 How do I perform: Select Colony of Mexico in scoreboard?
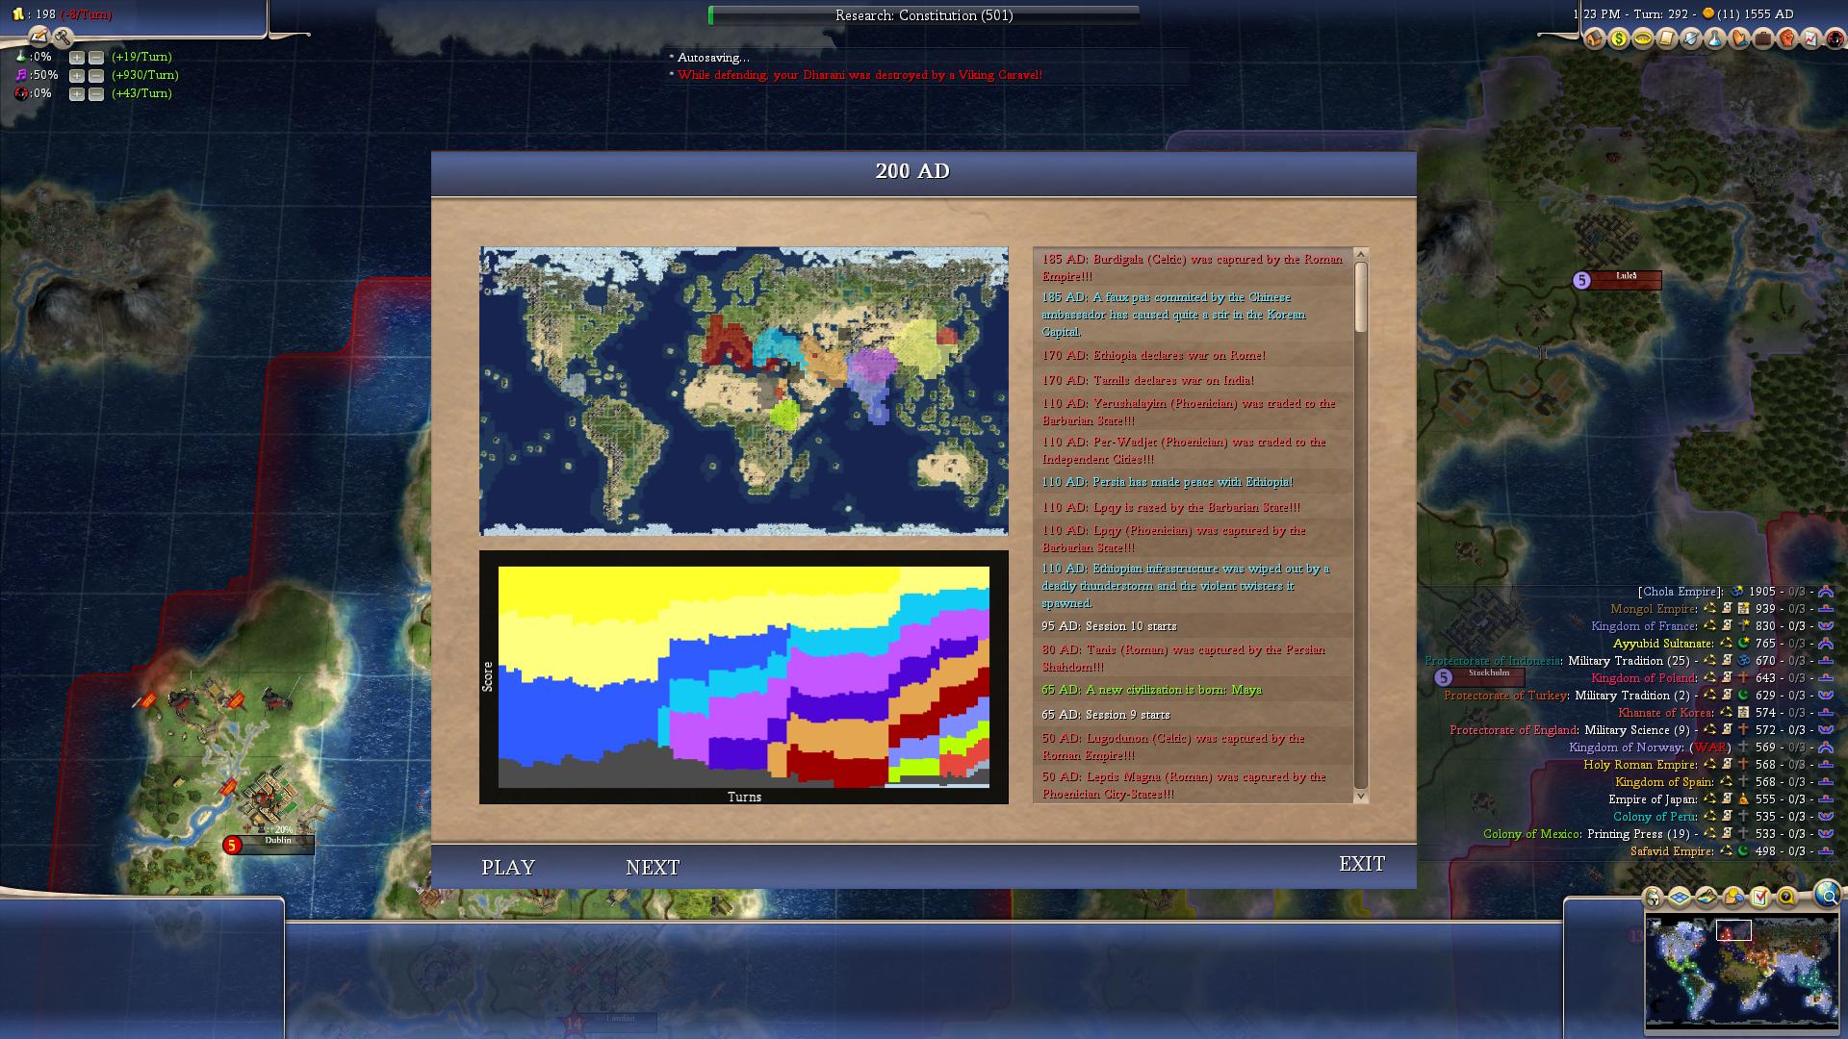coord(1531,834)
